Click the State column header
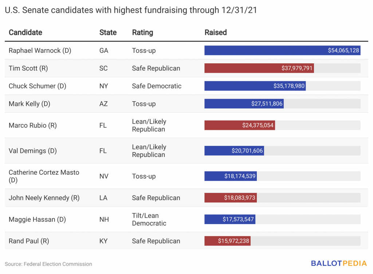Image resolution: width=373 pixels, height=274 pixels. pos(108,32)
